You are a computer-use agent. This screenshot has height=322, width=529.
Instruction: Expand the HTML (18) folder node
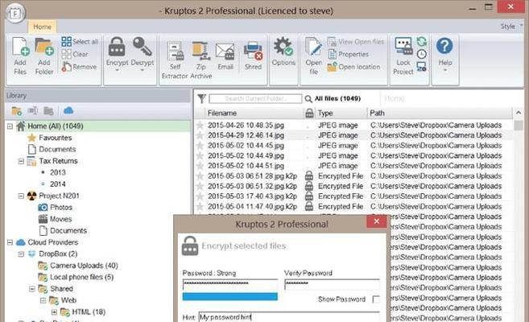[x=54, y=312]
